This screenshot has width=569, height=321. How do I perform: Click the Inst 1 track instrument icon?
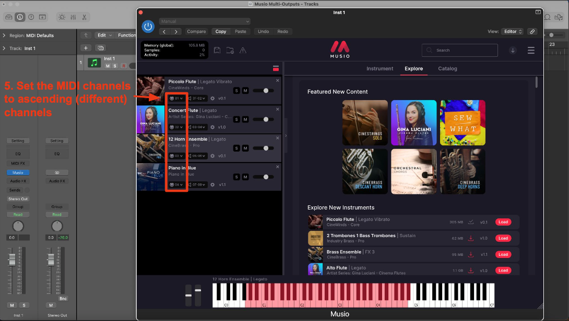click(x=94, y=63)
